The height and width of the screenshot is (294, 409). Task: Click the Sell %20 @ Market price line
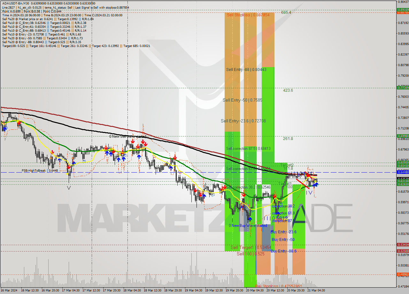point(48,19)
